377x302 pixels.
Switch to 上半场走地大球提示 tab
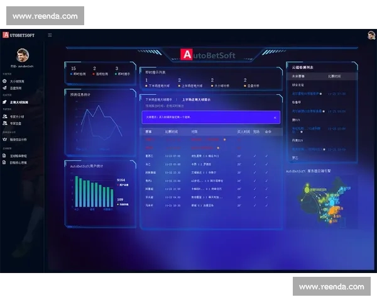(197, 99)
